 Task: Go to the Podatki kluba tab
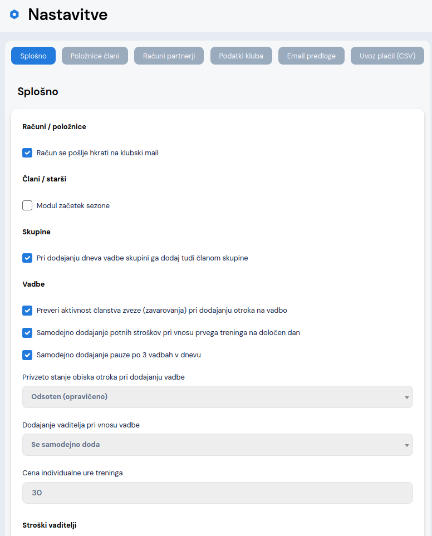[x=241, y=56]
